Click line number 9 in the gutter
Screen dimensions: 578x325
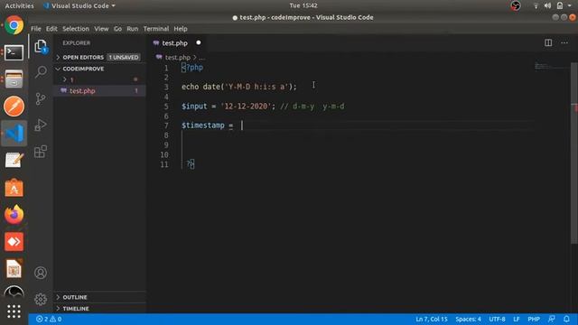[166, 144]
